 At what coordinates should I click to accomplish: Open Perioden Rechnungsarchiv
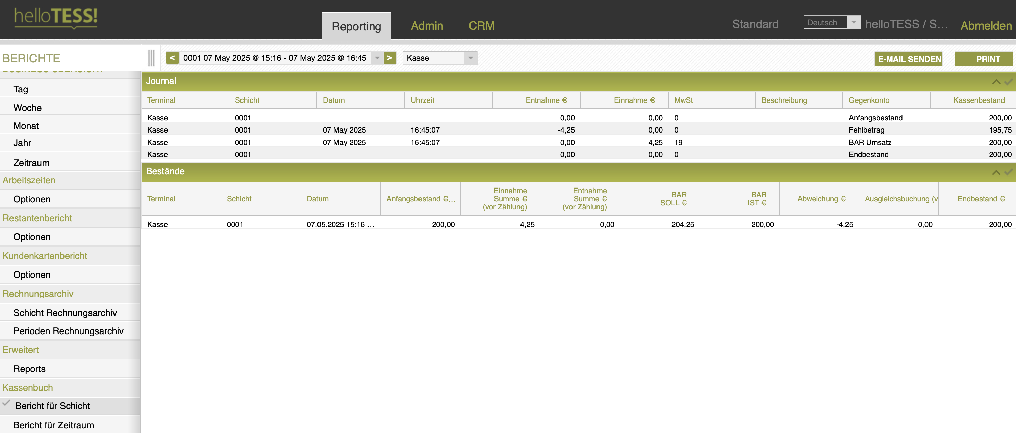click(x=70, y=331)
